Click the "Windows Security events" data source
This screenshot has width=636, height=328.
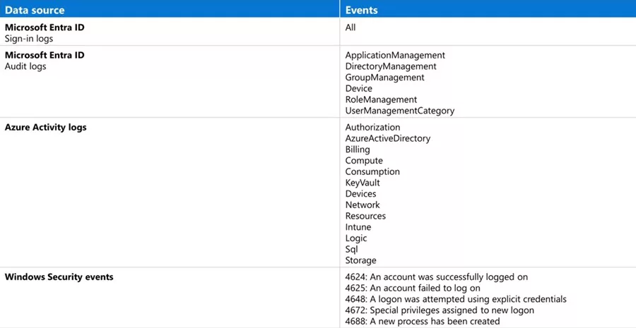click(x=59, y=277)
